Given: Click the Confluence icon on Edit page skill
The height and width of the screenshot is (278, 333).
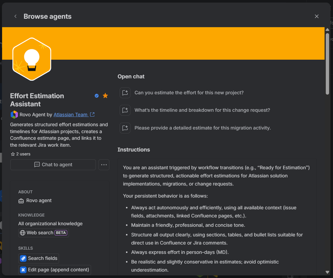Looking at the screenshot, I should [x=23, y=270].
